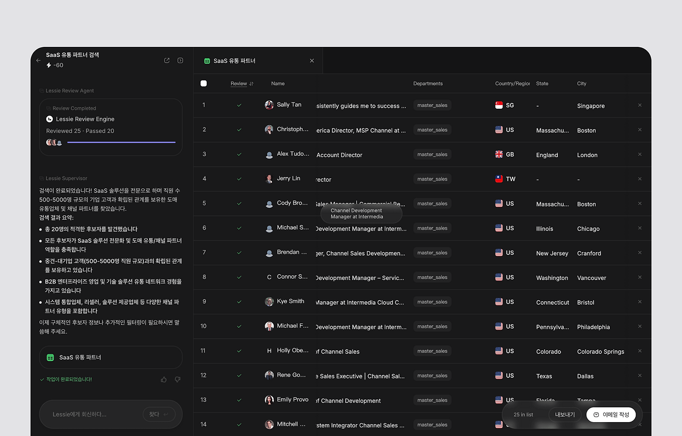
Task: Close the SaaS 유통 파트너 tab
Action: [x=312, y=61]
